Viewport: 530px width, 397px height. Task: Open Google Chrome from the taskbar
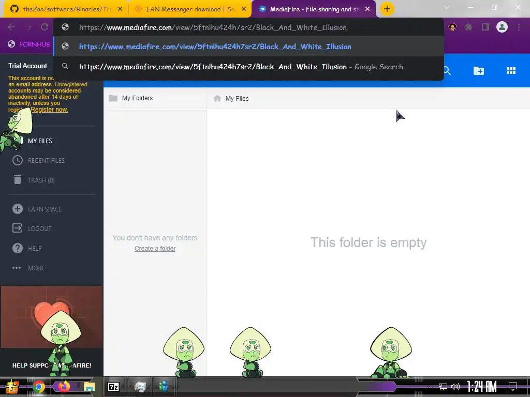[x=38, y=387]
